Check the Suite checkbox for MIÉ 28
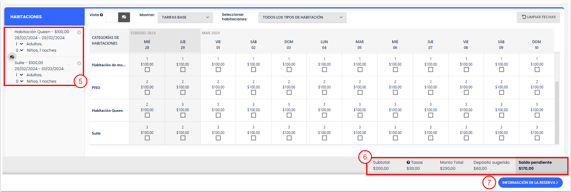Screen dimensions: 571x192 [x=147, y=138]
